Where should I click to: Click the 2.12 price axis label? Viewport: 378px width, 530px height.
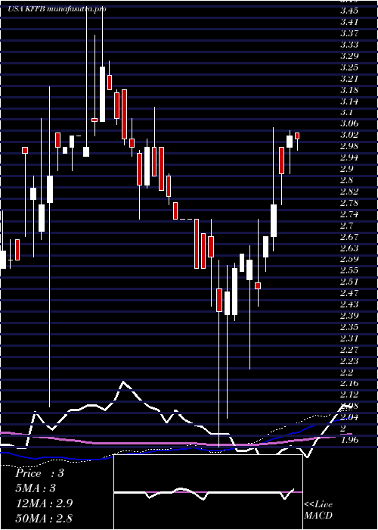349,394
